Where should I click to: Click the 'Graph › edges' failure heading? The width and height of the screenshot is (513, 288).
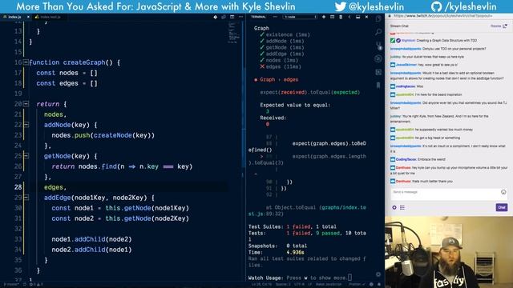pyautogui.click(x=279, y=79)
